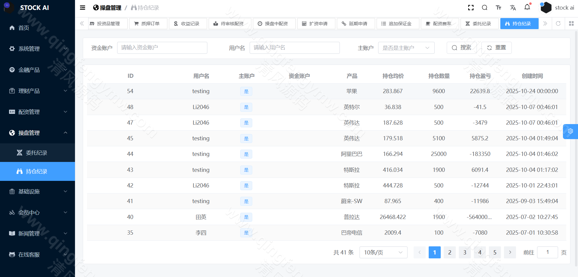Click the page refresh icon near tab bar
The height and width of the screenshot is (277, 578).
point(558,23)
